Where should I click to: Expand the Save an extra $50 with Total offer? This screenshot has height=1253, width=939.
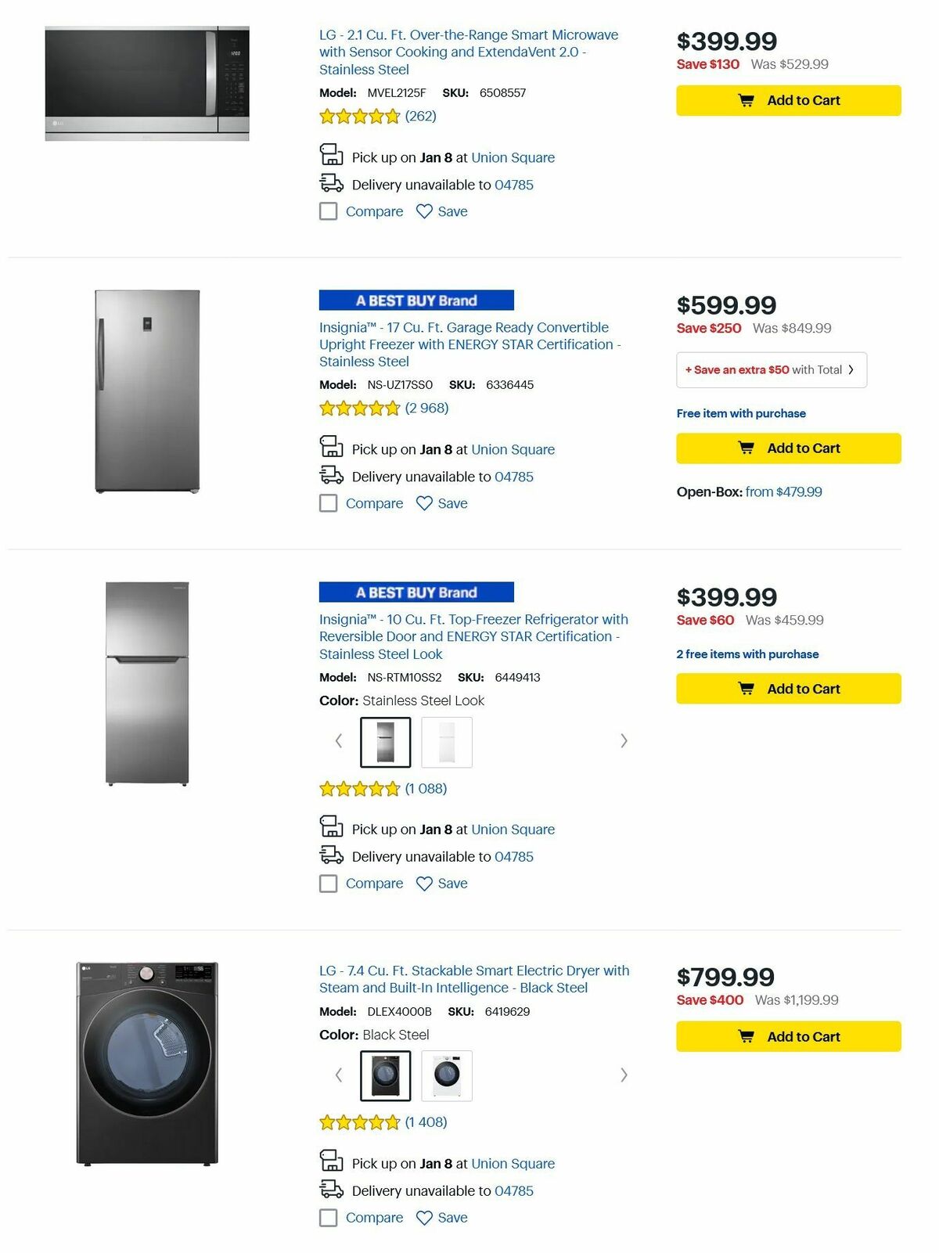tap(772, 369)
